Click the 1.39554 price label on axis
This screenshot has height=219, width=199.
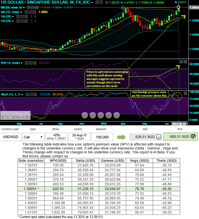click(194, 7)
